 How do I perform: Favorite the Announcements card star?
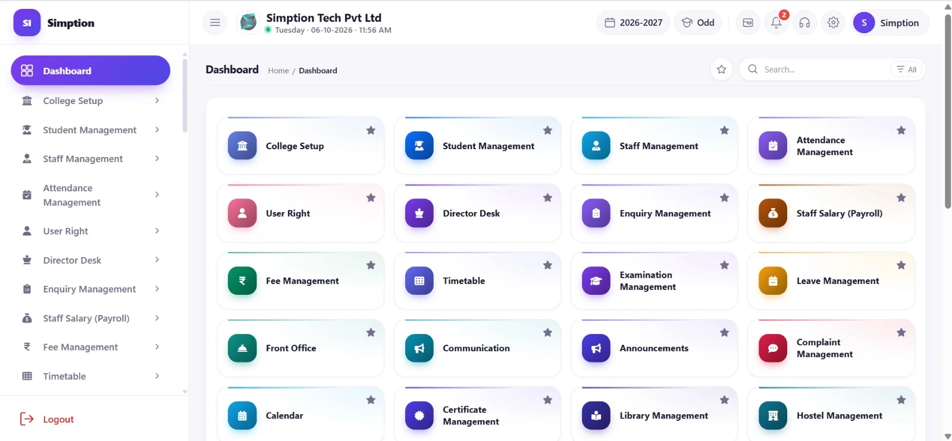(724, 333)
